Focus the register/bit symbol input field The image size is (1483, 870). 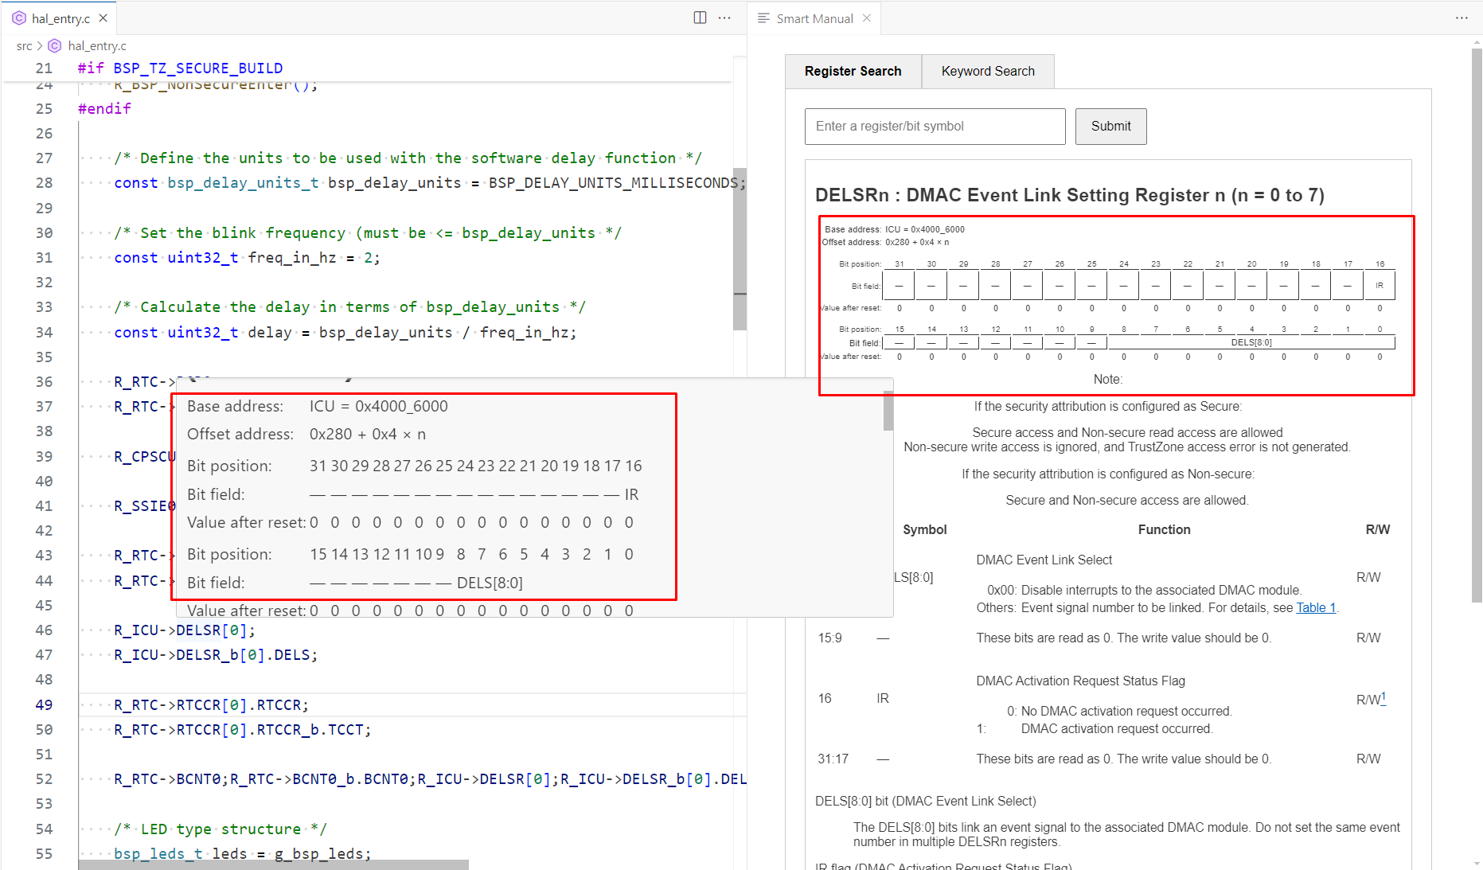pyautogui.click(x=935, y=127)
